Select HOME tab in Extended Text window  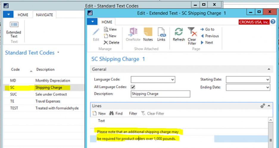(x=107, y=22)
